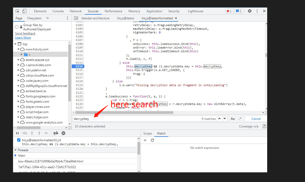Click the red error count badge
The width and height of the screenshot is (305, 182).
coord(229,11)
